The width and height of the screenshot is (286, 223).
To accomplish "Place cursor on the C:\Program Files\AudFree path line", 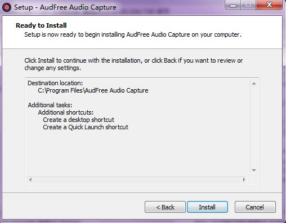I will point(93,90).
